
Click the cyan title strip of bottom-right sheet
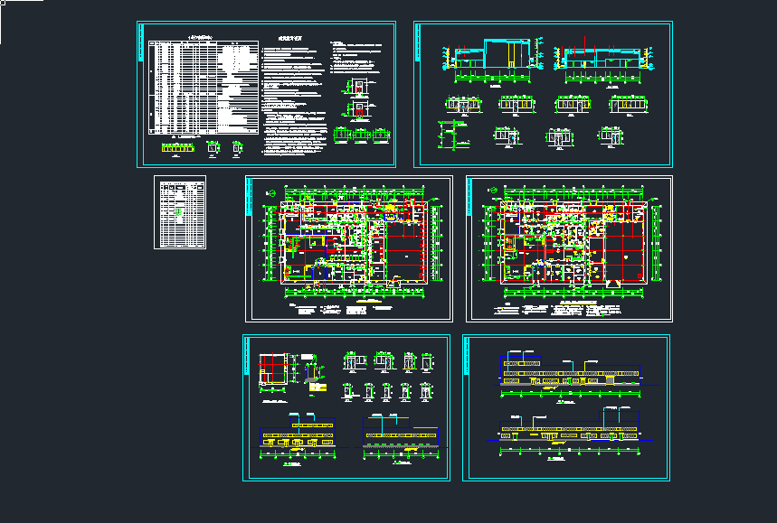tap(467, 406)
